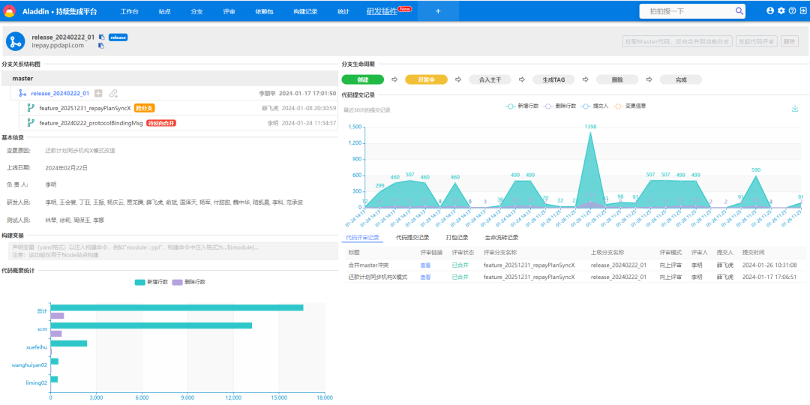Click the scm teal bar in summary chart
Screen dimensions: 810x405
coord(151,325)
